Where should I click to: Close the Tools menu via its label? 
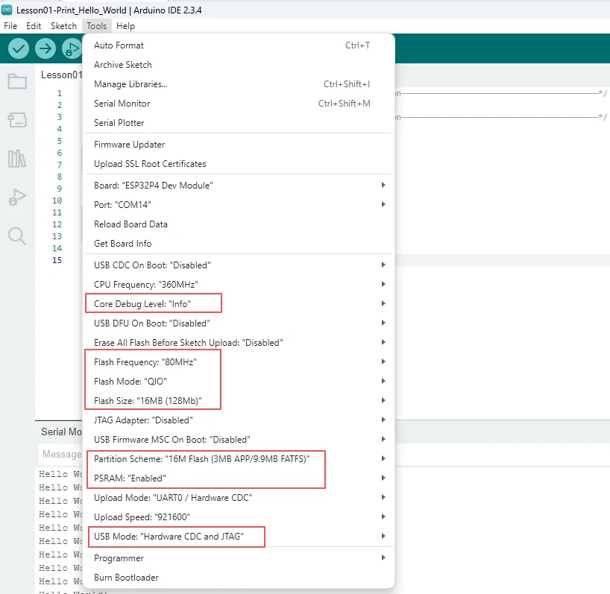pyautogui.click(x=96, y=26)
